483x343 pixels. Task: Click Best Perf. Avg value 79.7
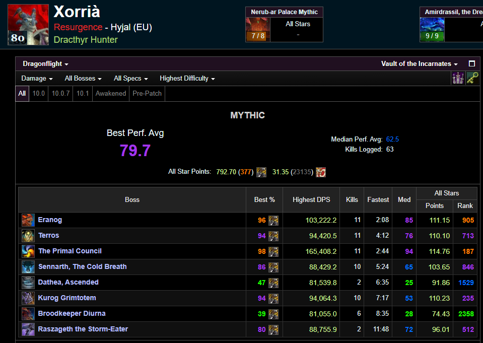(x=135, y=151)
